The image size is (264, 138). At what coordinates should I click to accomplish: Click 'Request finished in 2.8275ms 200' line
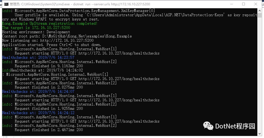49,87
